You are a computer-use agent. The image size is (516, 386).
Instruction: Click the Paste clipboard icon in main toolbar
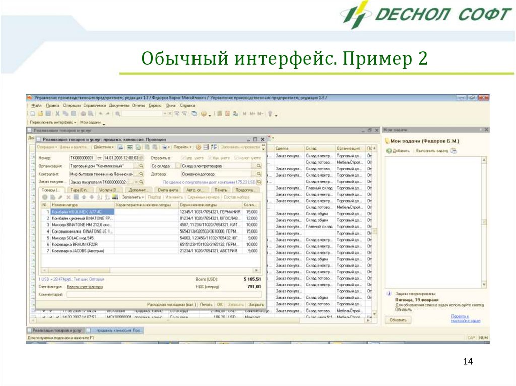click(x=73, y=114)
